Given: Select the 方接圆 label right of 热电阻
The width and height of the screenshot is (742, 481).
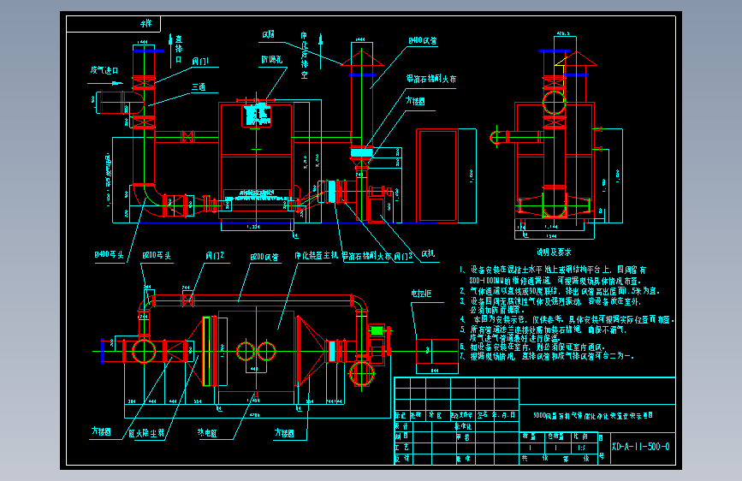Looking at the screenshot, I should (x=284, y=433).
